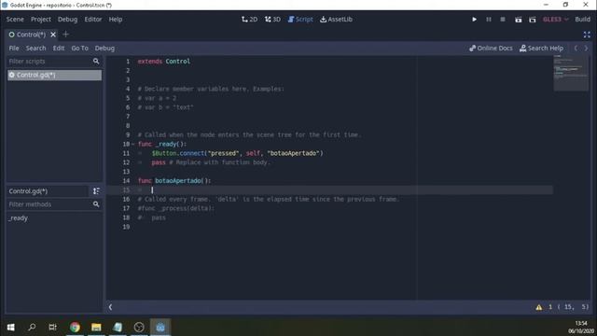The image size is (597, 336).
Task: Open the Scene menu
Action: (x=15, y=19)
